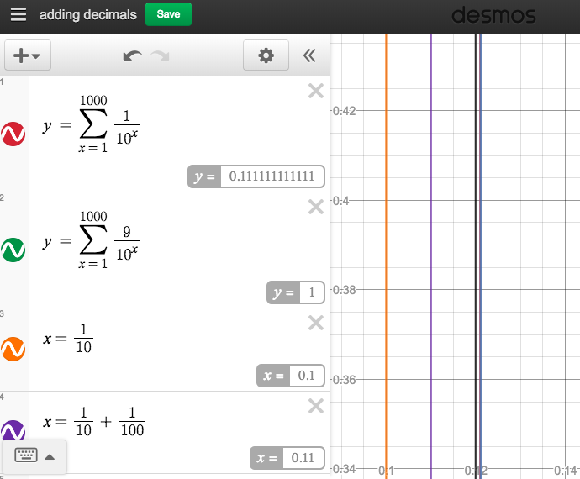The width and height of the screenshot is (580, 479).
Task: Collapse the expression list panel
Action: (x=309, y=55)
